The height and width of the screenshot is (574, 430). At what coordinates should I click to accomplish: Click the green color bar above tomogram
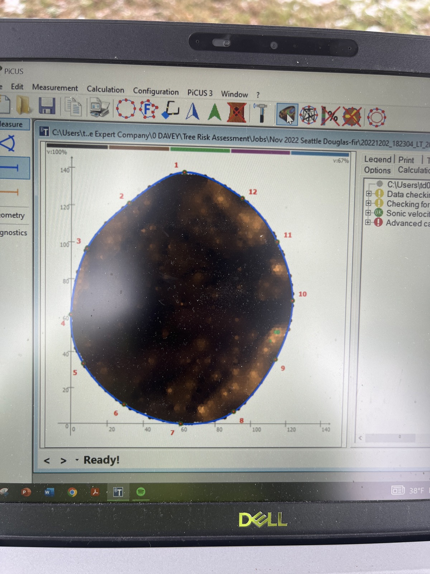coord(200,150)
